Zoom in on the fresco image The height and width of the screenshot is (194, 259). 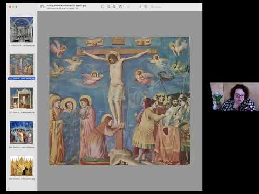tap(114, 6)
